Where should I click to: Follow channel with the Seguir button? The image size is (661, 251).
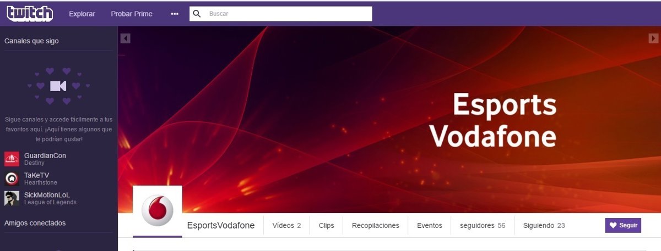pyautogui.click(x=623, y=226)
